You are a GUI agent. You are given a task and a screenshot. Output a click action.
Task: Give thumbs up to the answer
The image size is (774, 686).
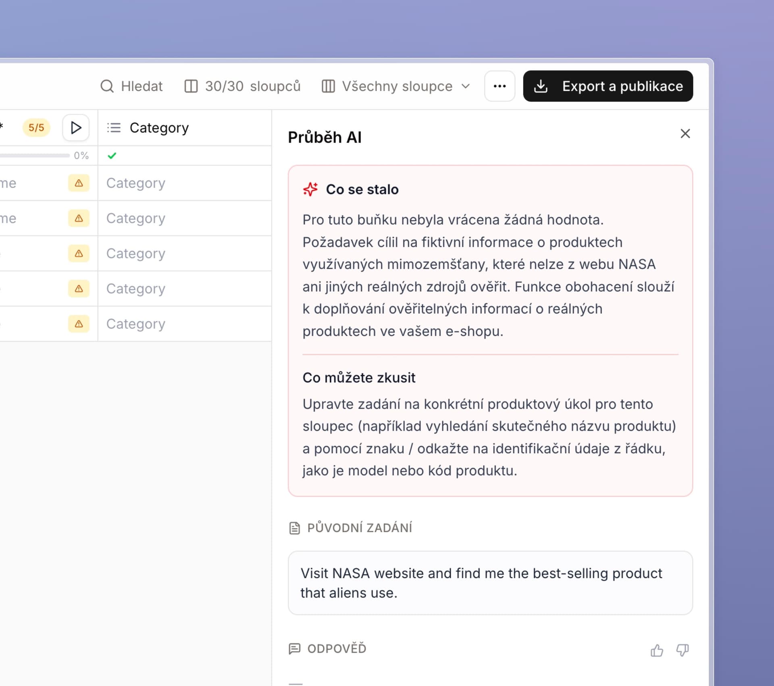(x=657, y=650)
